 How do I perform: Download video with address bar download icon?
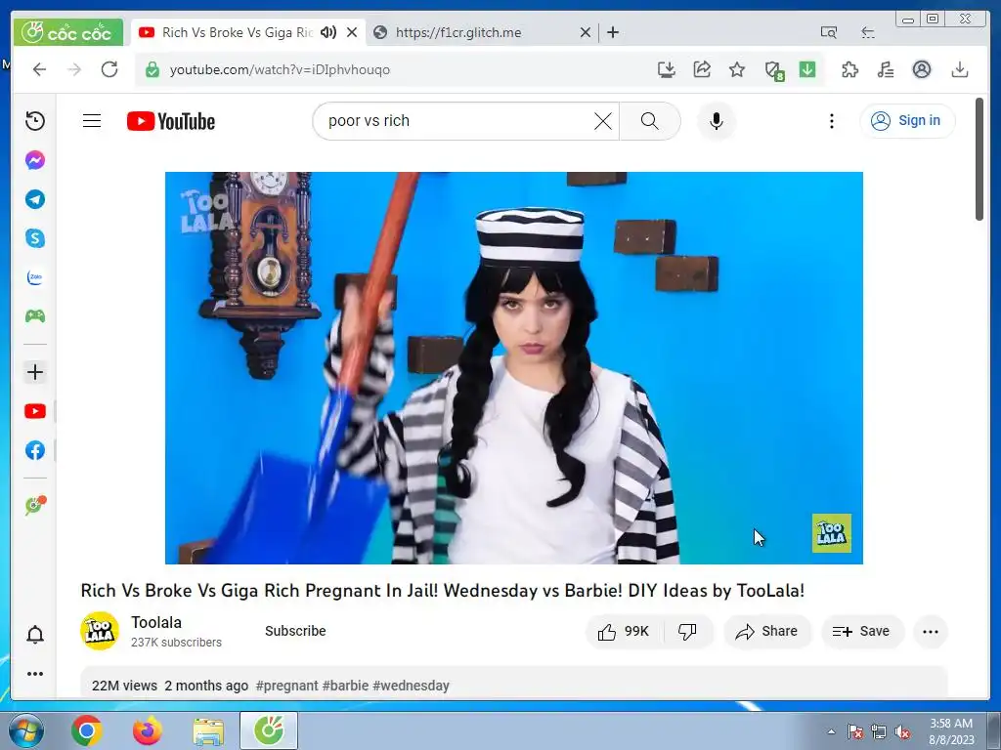(667, 69)
